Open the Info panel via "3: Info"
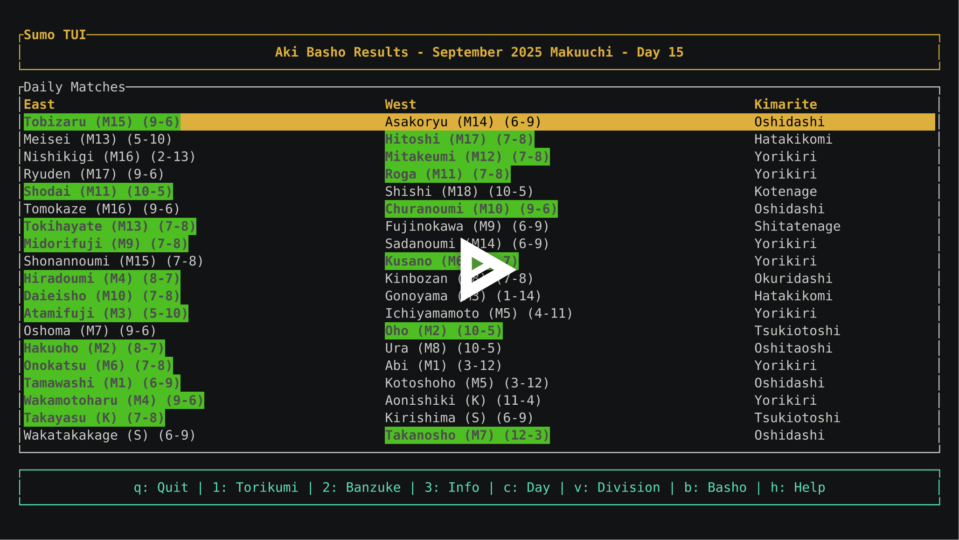 pyautogui.click(x=452, y=487)
